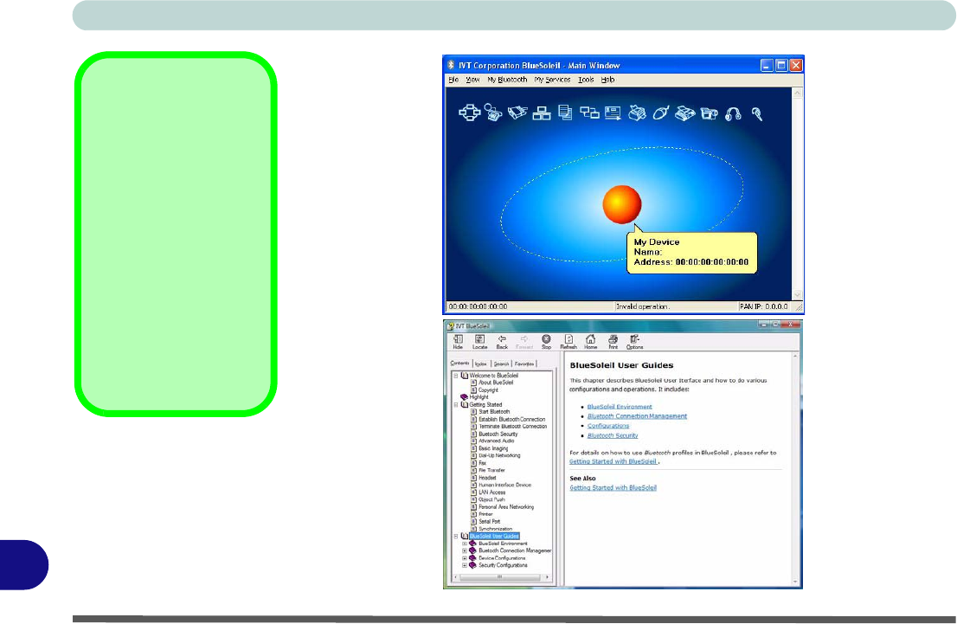
Task: Click the Headset earpiece service icon
Action: click(757, 113)
